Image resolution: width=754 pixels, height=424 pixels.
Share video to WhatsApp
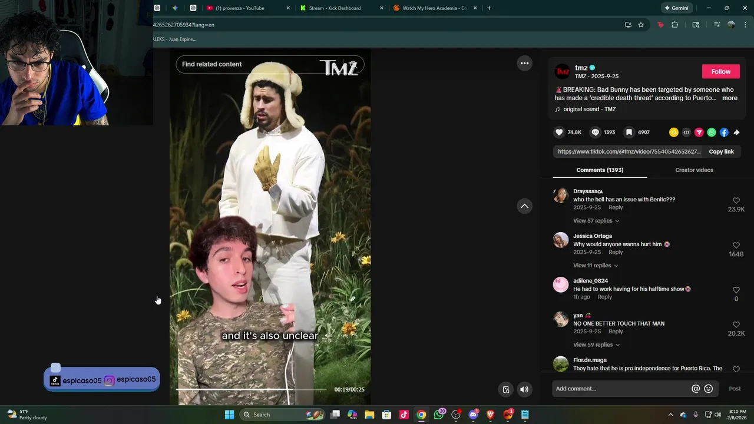pyautogui.click(x=712, y=132)
